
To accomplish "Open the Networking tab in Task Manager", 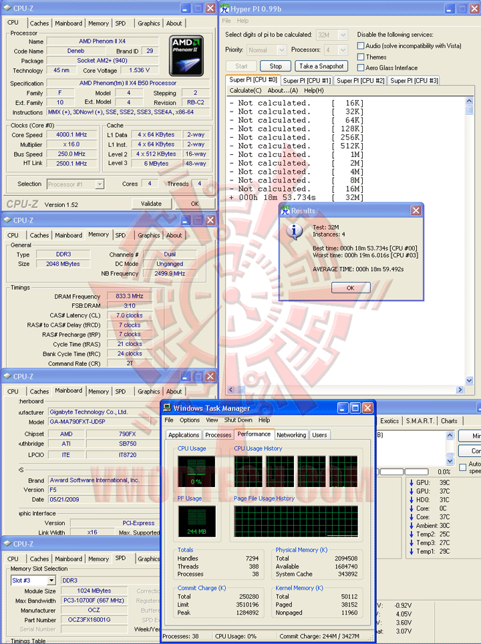I will [x=291, y=435].
